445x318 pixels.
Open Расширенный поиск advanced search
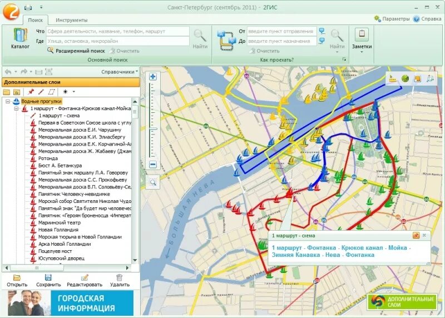pyautogui.click(x=76, y=51)
